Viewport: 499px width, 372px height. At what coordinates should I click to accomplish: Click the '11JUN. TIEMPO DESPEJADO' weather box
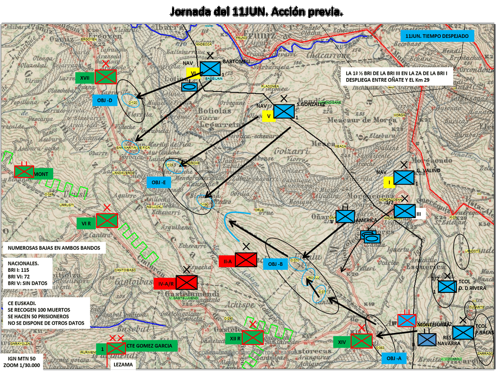437,36
